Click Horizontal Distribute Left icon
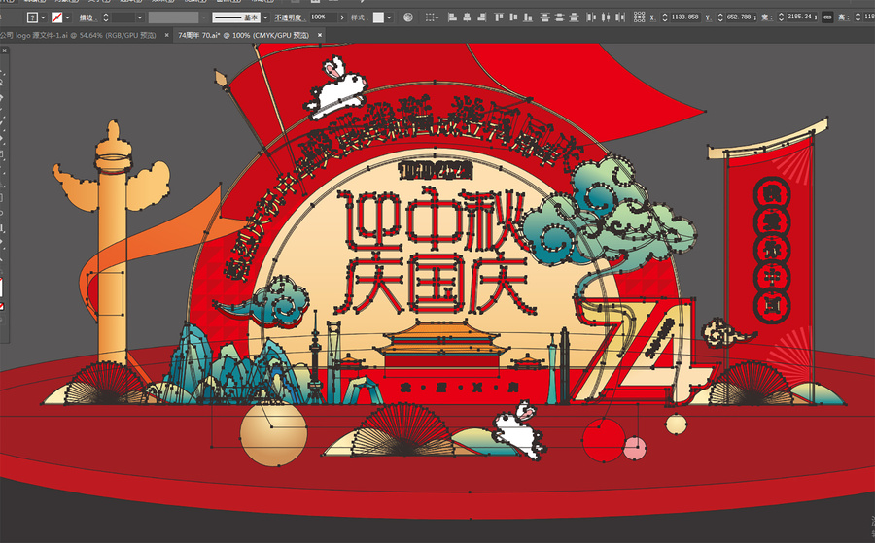The image size is (875, 543). 591,17
